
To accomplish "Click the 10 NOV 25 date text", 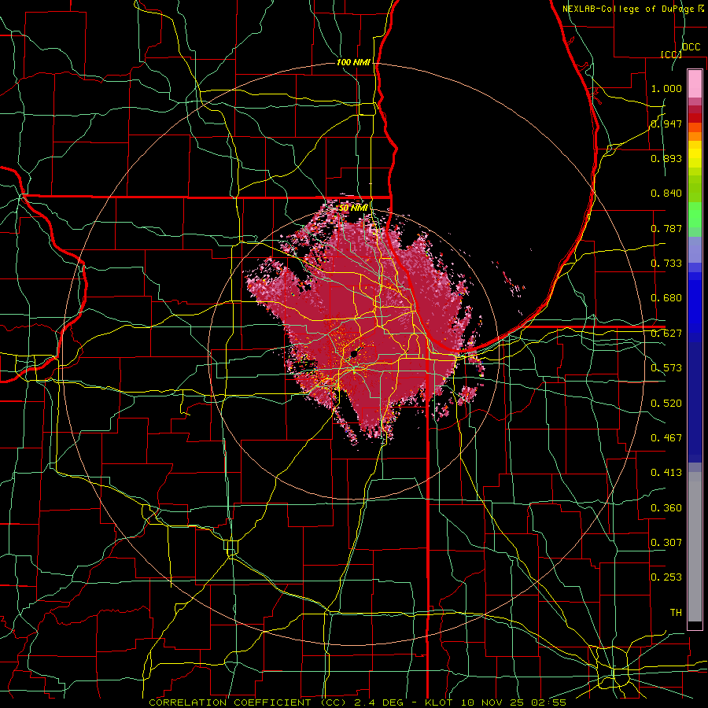I will point(493,702).
